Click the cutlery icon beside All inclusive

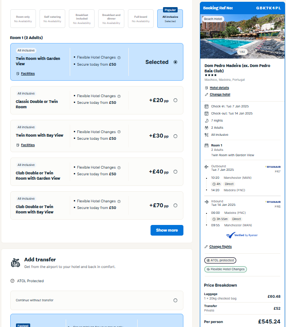[207, 135]
